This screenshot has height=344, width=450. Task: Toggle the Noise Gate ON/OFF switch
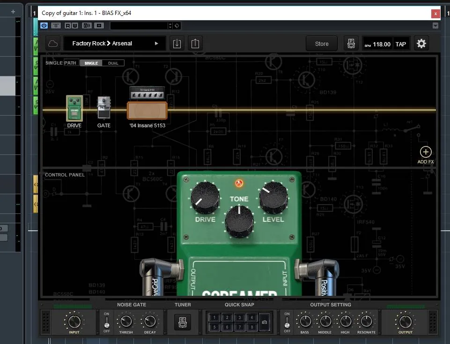106,322
